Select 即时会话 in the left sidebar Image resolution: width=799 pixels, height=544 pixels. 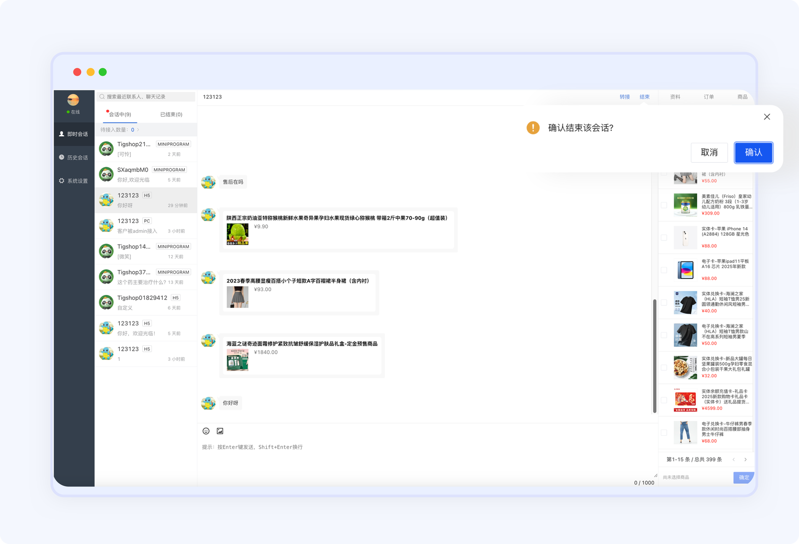coord(74,134)
